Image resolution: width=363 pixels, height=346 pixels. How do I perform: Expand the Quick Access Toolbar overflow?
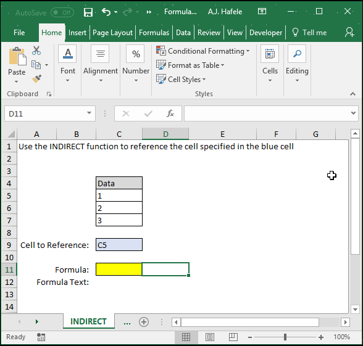tap(149, 12)
